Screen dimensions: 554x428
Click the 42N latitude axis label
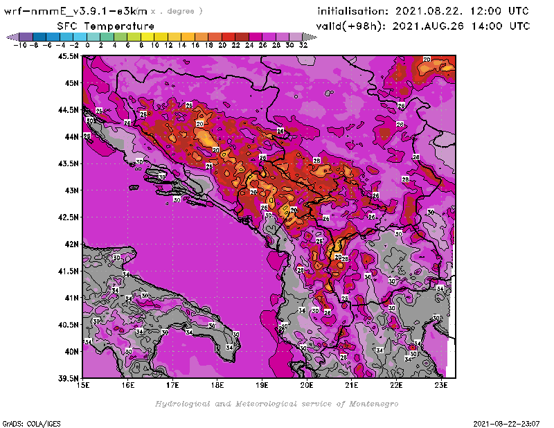[72, 244]
